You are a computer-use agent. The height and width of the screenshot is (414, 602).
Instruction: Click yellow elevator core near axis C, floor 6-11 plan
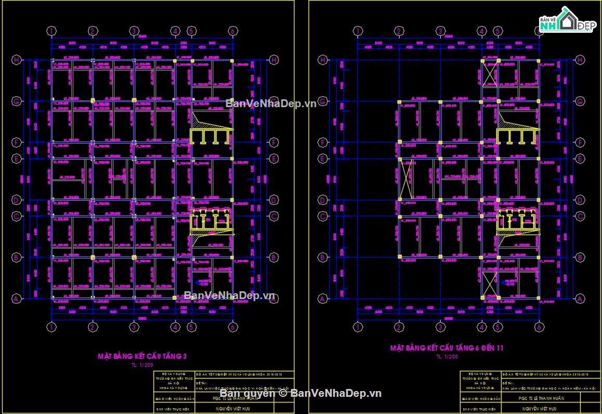[x=517, y=221]
